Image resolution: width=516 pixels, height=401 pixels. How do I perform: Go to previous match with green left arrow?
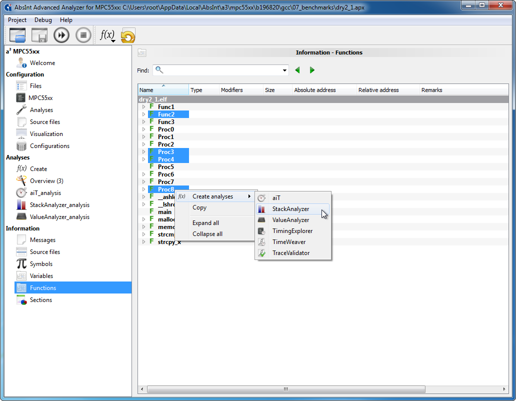[x=297, y=70]
